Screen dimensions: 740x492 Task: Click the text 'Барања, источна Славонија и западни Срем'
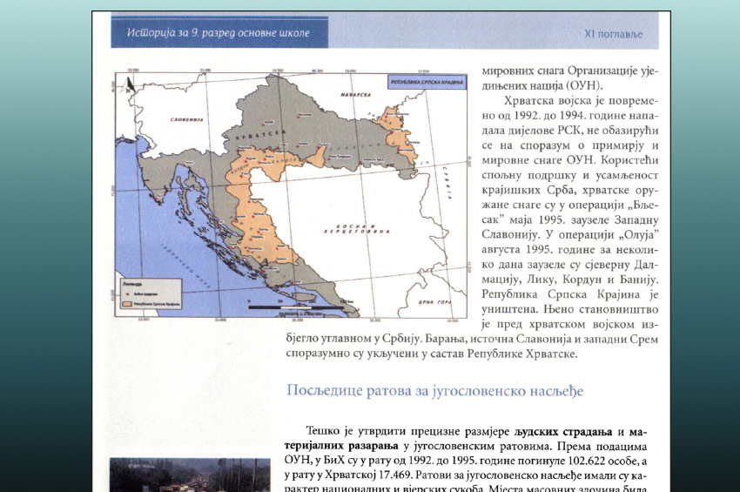tap(541, 339)
